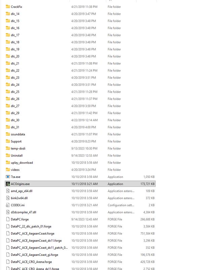Click the dlc_17 folder icon
The image size is (199, 270).
8,35
